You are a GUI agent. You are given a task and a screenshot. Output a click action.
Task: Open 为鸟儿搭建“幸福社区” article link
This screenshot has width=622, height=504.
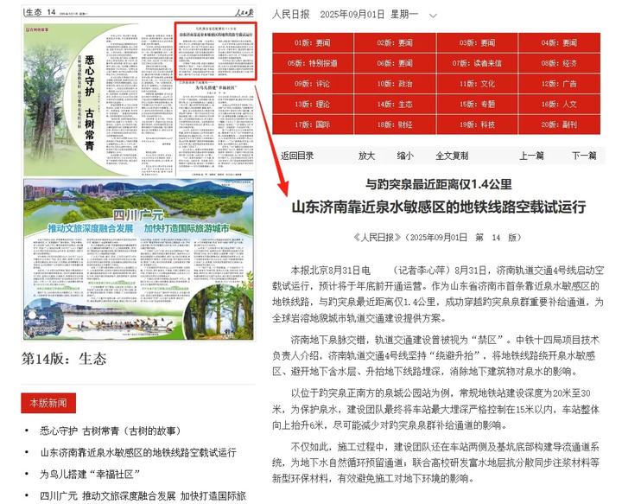tap(90, 475)
